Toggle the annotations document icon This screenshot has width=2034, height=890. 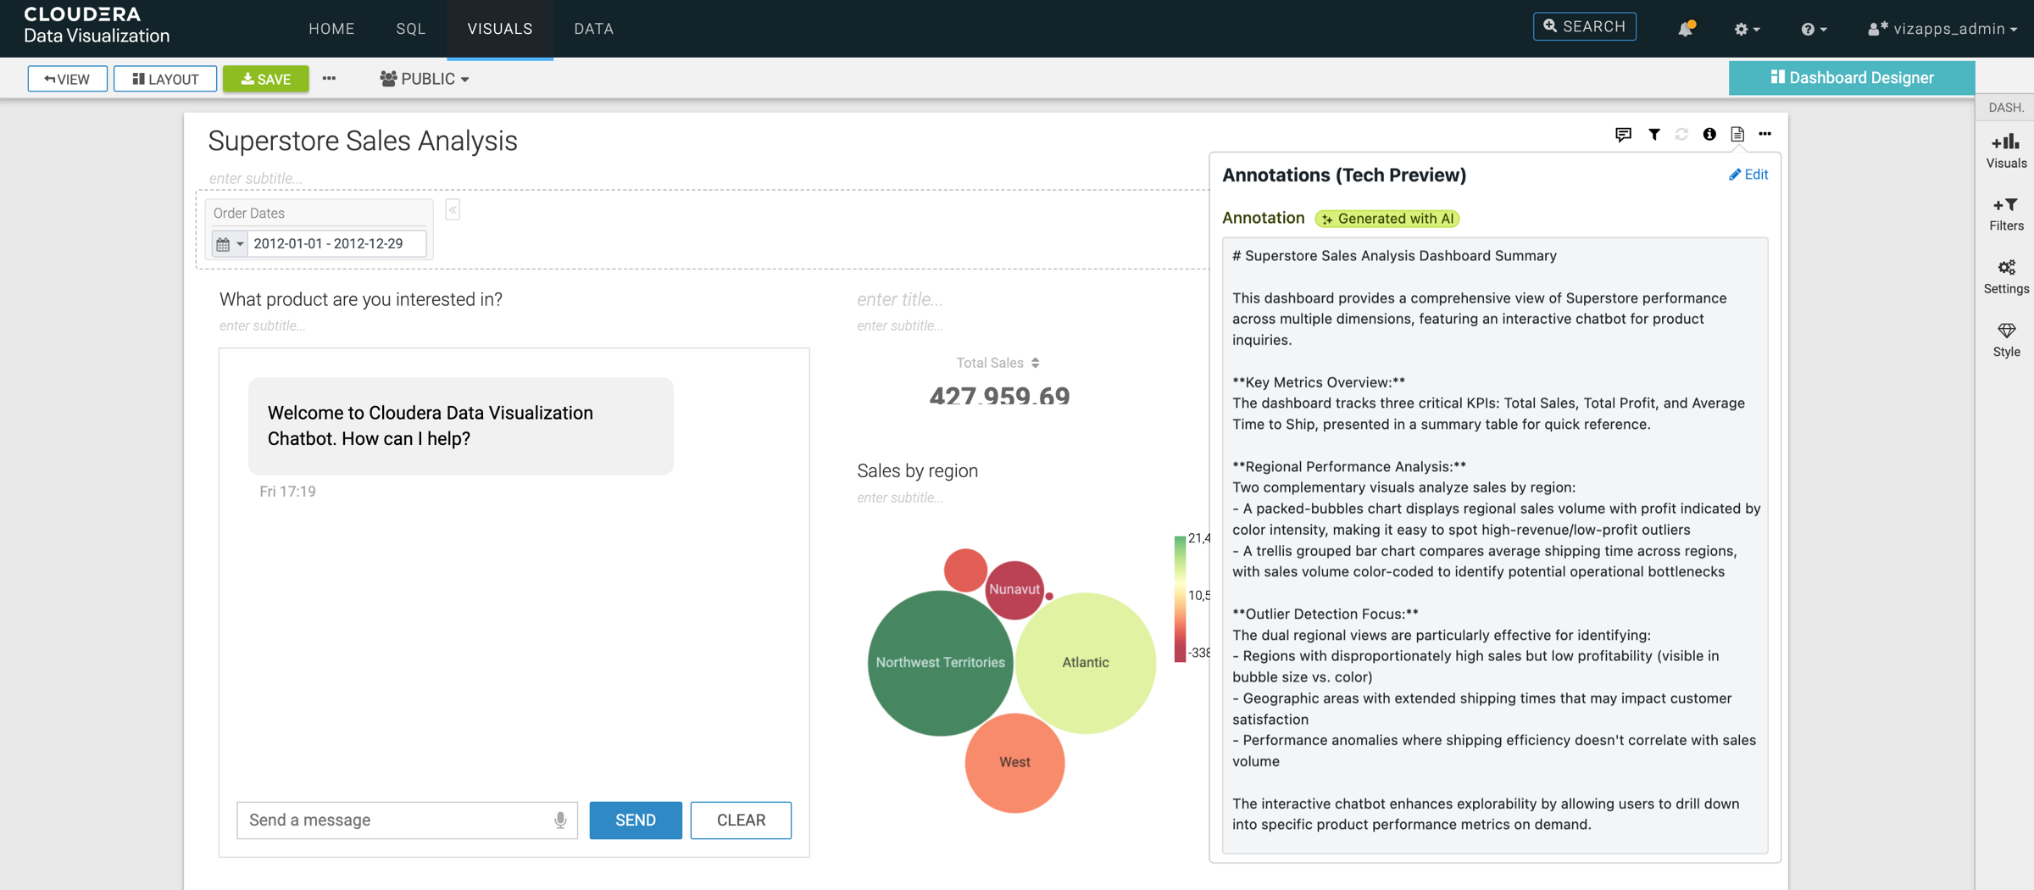pos(1737,134)
